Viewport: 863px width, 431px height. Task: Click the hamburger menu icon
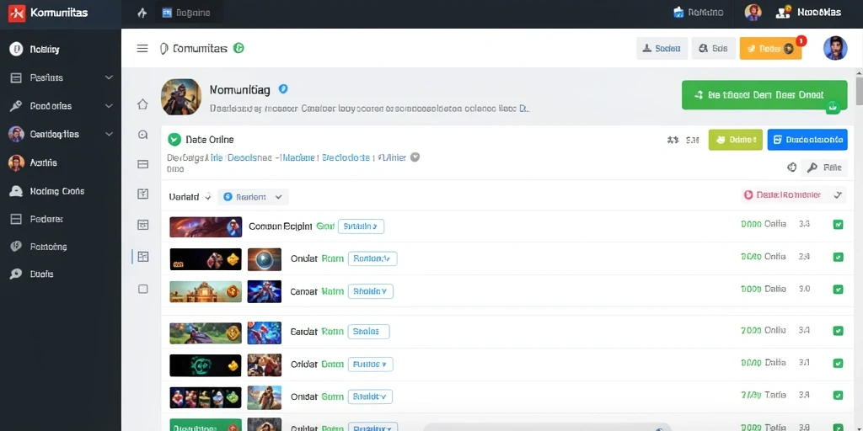142,48
